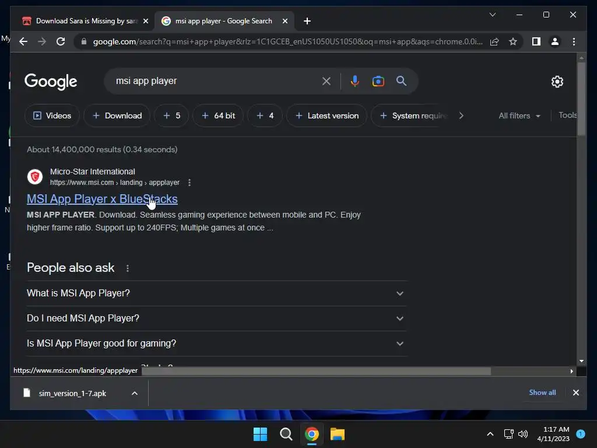This screenshot has width=597, height=448.
Task: Bookmark this page with the star icon
Action: 513,41
